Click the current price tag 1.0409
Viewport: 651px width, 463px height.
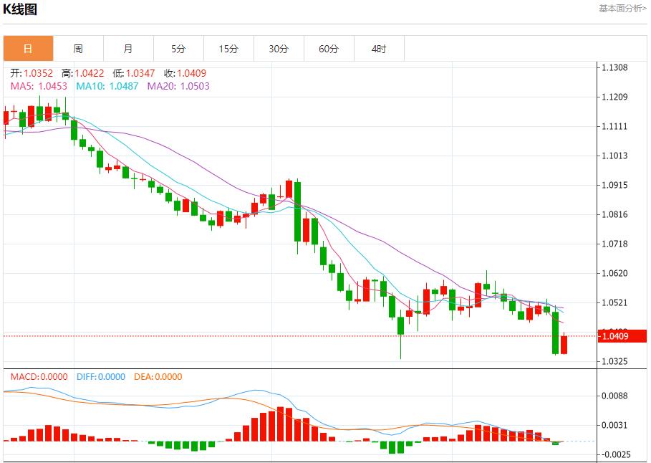pos(615,336)
